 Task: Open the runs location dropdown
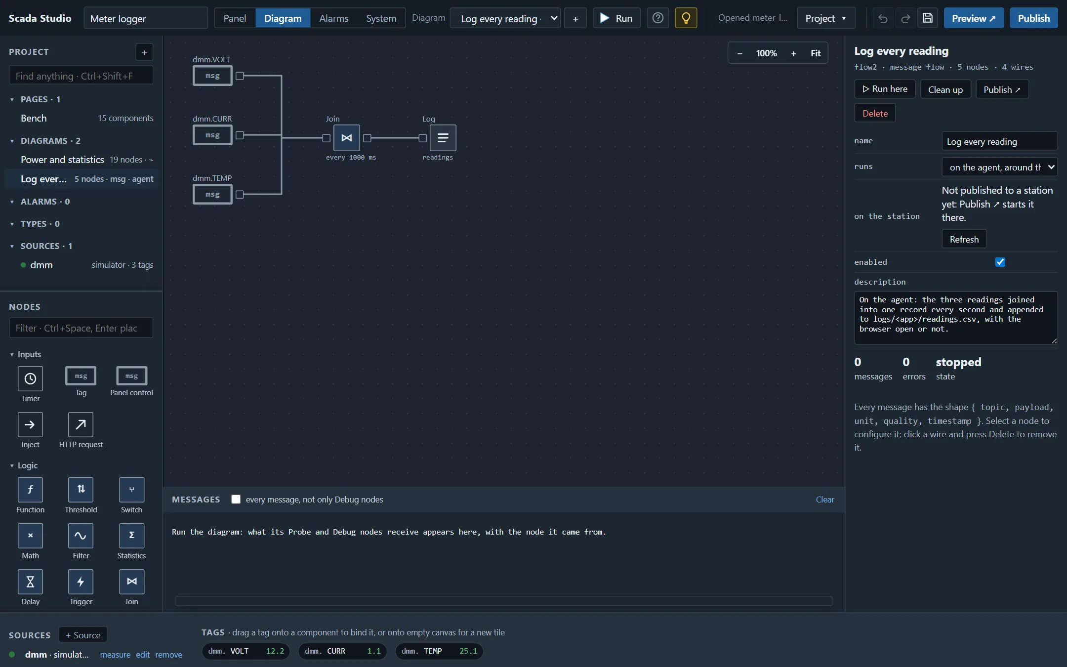pos(999,167)
